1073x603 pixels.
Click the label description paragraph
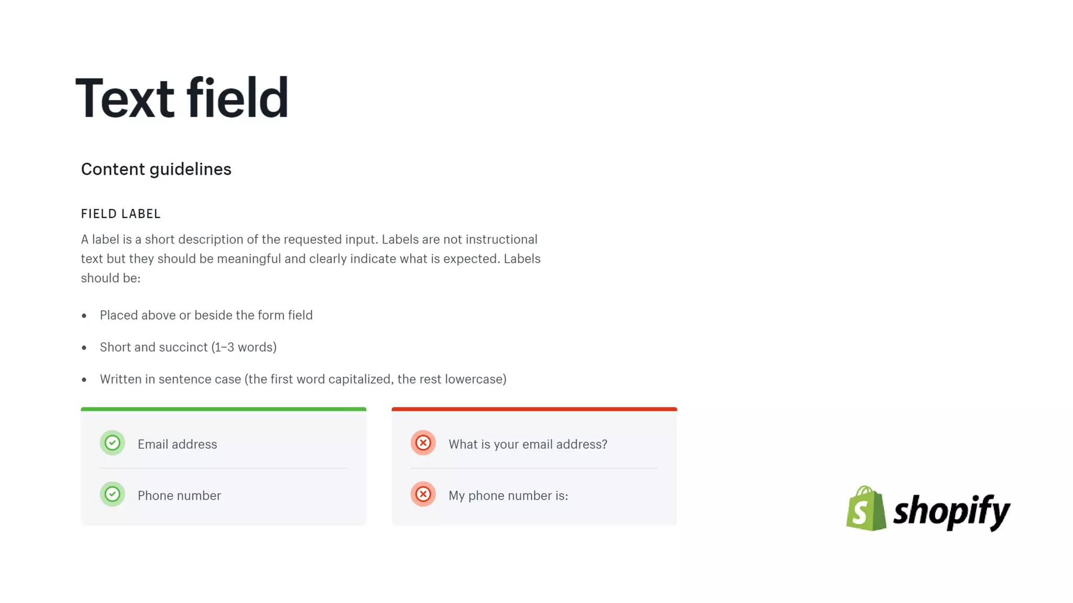(x=310, y=259)
